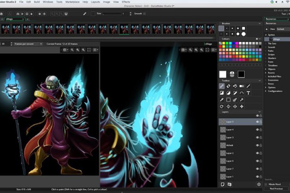The width and height of the screenshot is (290, 193).
Task: Open the Effects menu
Action: pos(126,2)
